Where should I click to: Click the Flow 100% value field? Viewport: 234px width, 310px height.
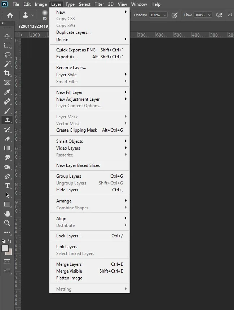point(200,15)
